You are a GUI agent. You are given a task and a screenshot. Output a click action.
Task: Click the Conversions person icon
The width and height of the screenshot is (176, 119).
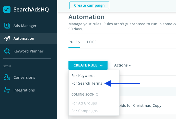(7, 77)
